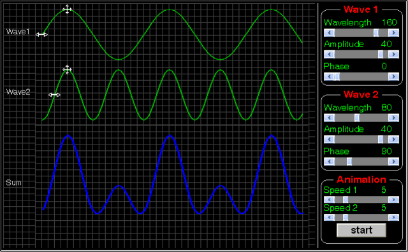Click the Wave 1 Phase slider thumb
Viewport: 408px width, 252px height.
(337, 76)
